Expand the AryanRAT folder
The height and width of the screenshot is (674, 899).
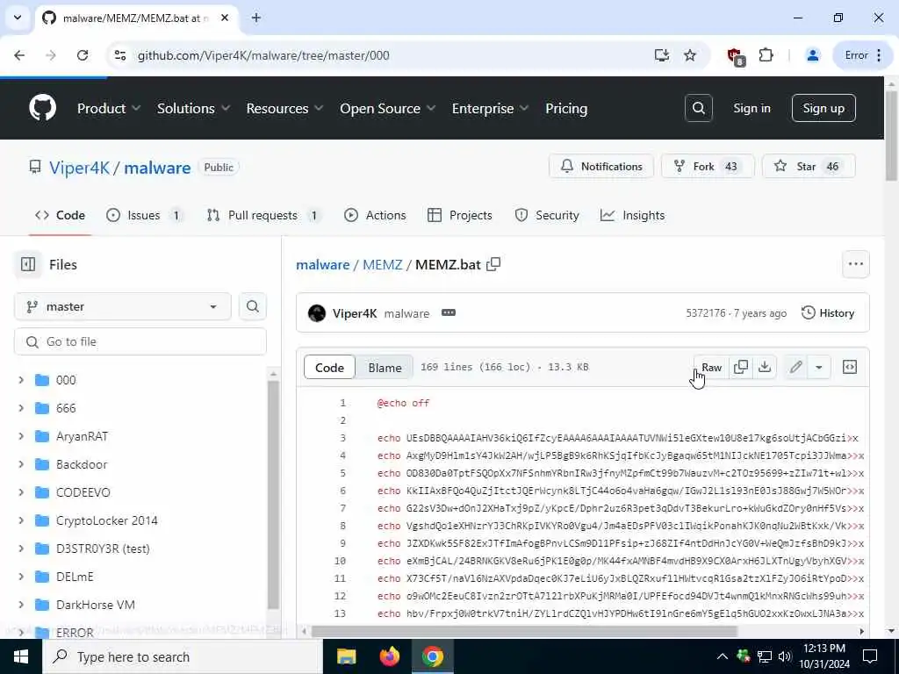(21, 435)
